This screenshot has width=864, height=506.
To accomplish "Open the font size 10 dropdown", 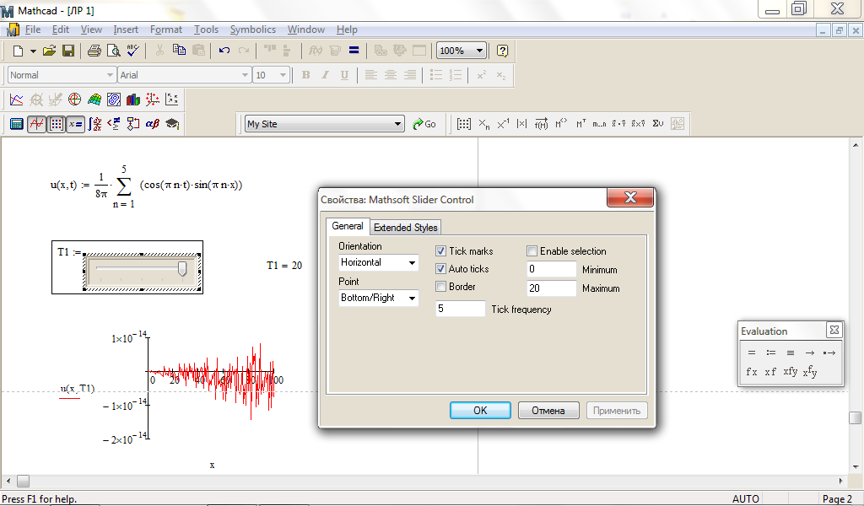I will point(283,75).
